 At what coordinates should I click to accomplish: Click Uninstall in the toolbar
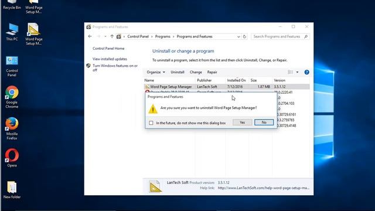tap(178, 72)
